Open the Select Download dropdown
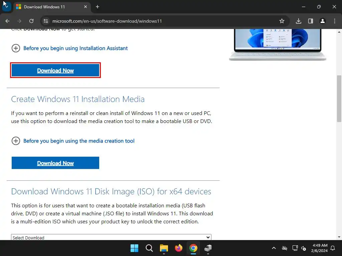 click(111, 237)
